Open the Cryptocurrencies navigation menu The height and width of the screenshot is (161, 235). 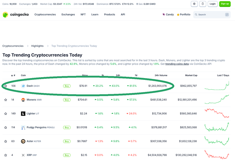point(45,14)
